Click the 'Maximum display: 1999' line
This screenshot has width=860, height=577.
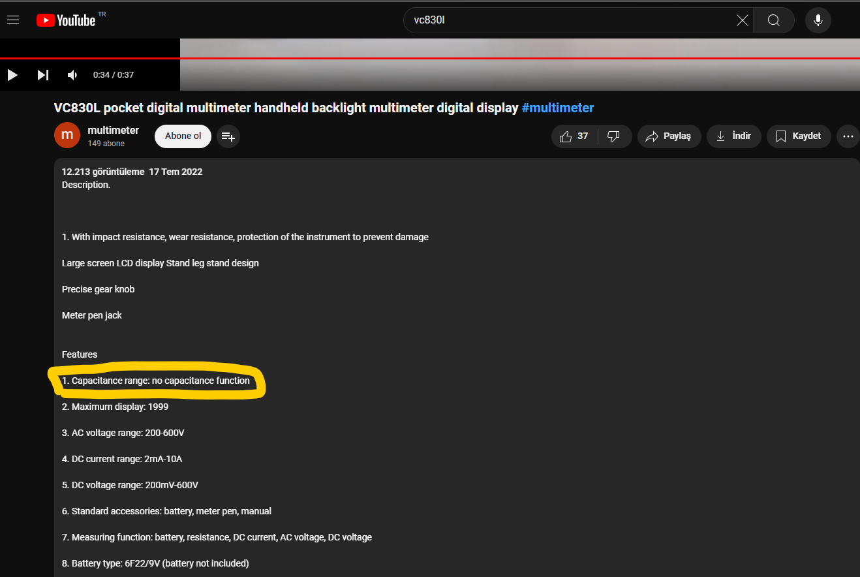tap(115, 407)
